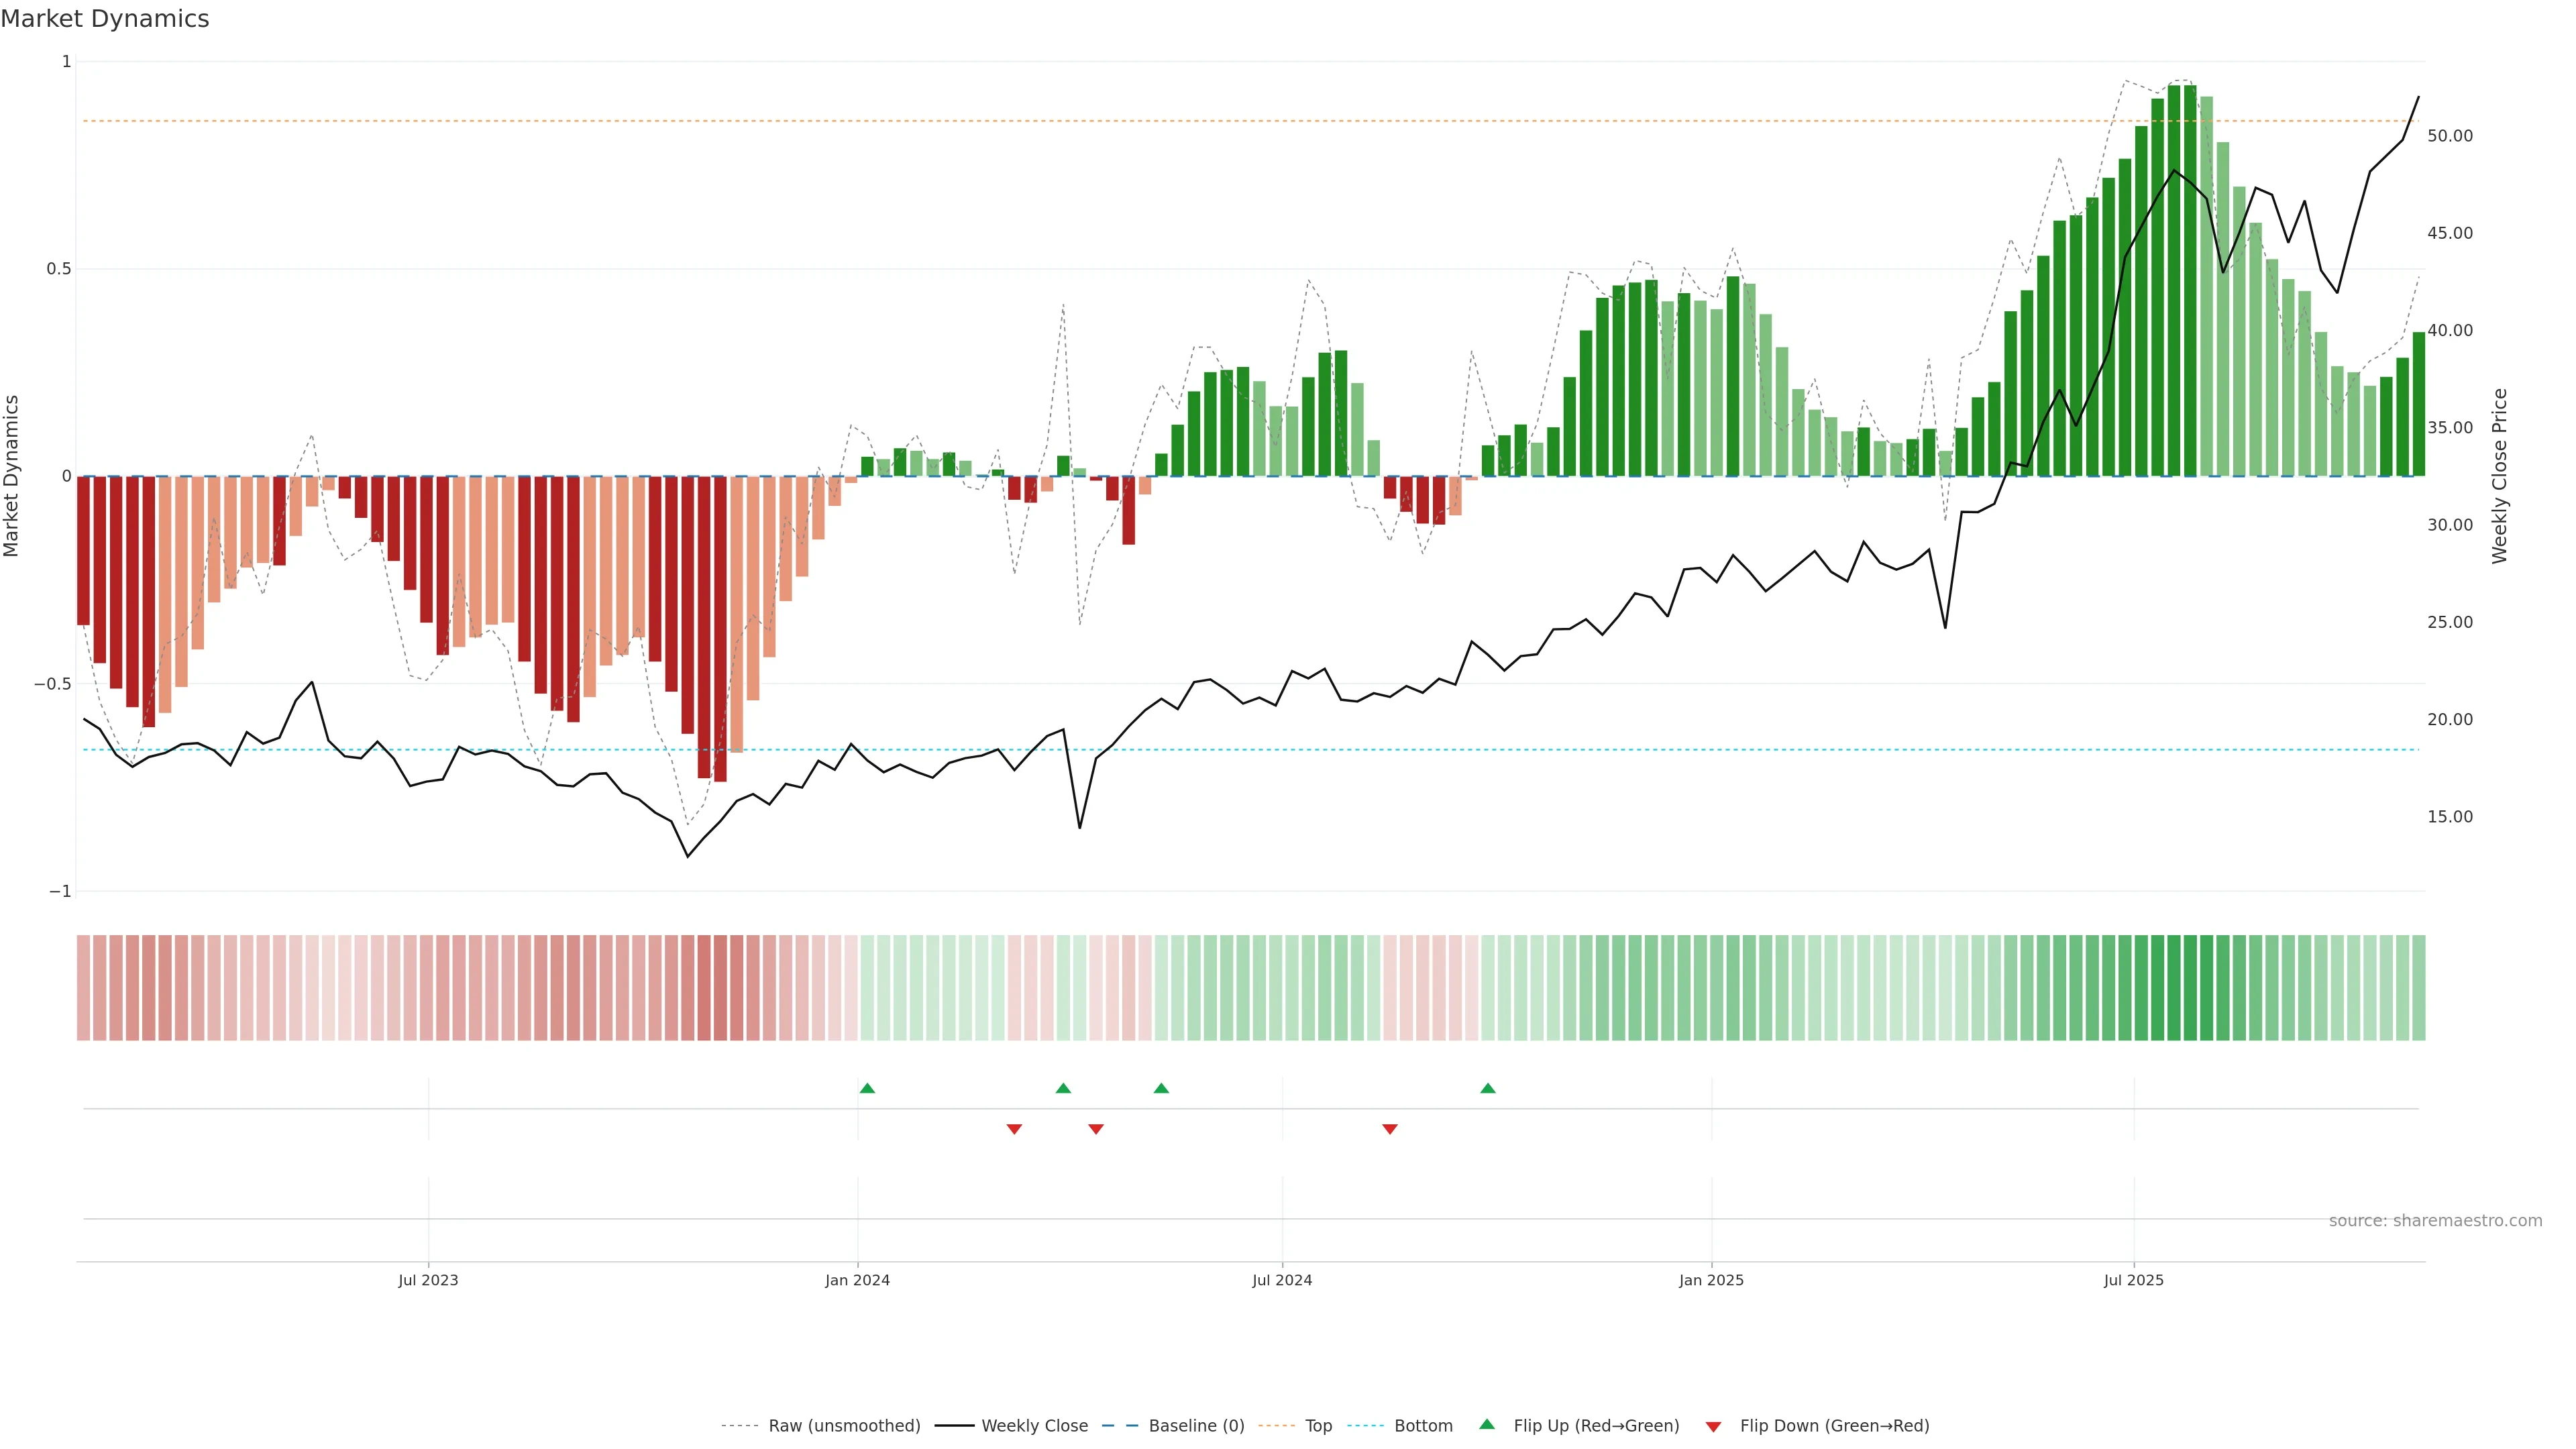Click the Flip Down legend triangle icon
The image size is (2576, 1449).
coord(1713,1426)
